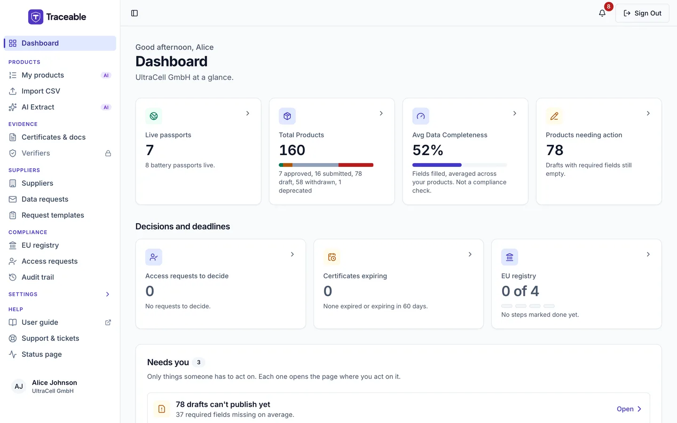Open Data requests page

(x=60, y=199)
